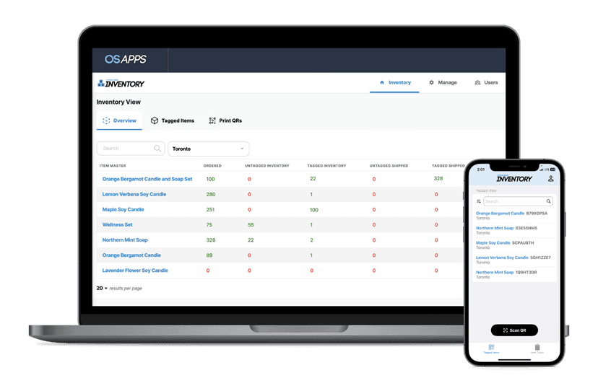This screenshot has height=378, width=598.
Task: Click the tagged shipped value 328
Action: pos(438,178)
